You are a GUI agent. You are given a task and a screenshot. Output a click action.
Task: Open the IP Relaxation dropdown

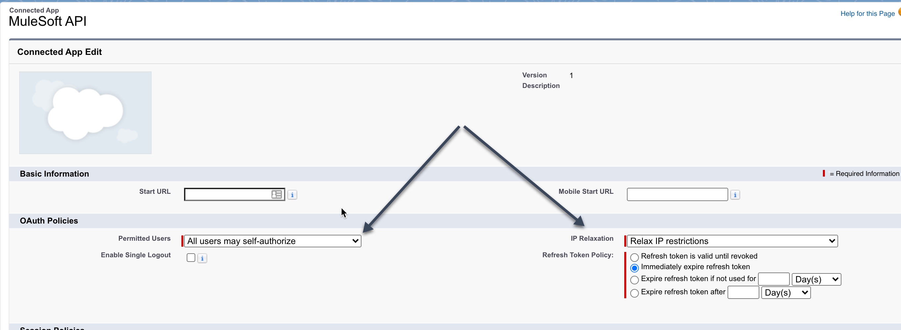pos(732,241)
